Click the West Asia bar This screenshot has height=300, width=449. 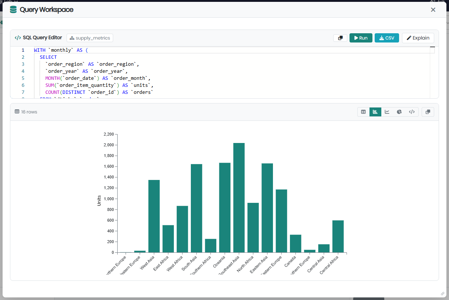tap(154, 216)
